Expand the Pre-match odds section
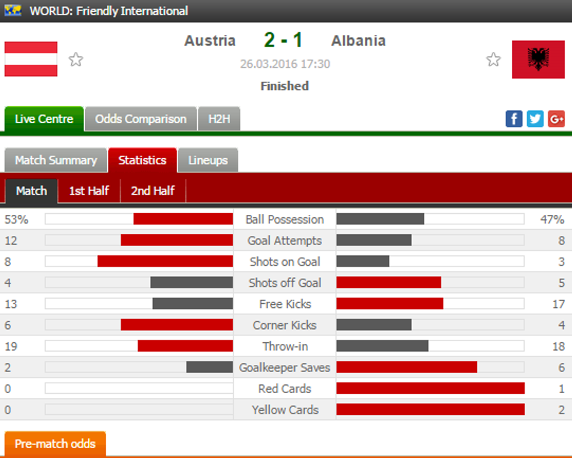 [55, 444]
